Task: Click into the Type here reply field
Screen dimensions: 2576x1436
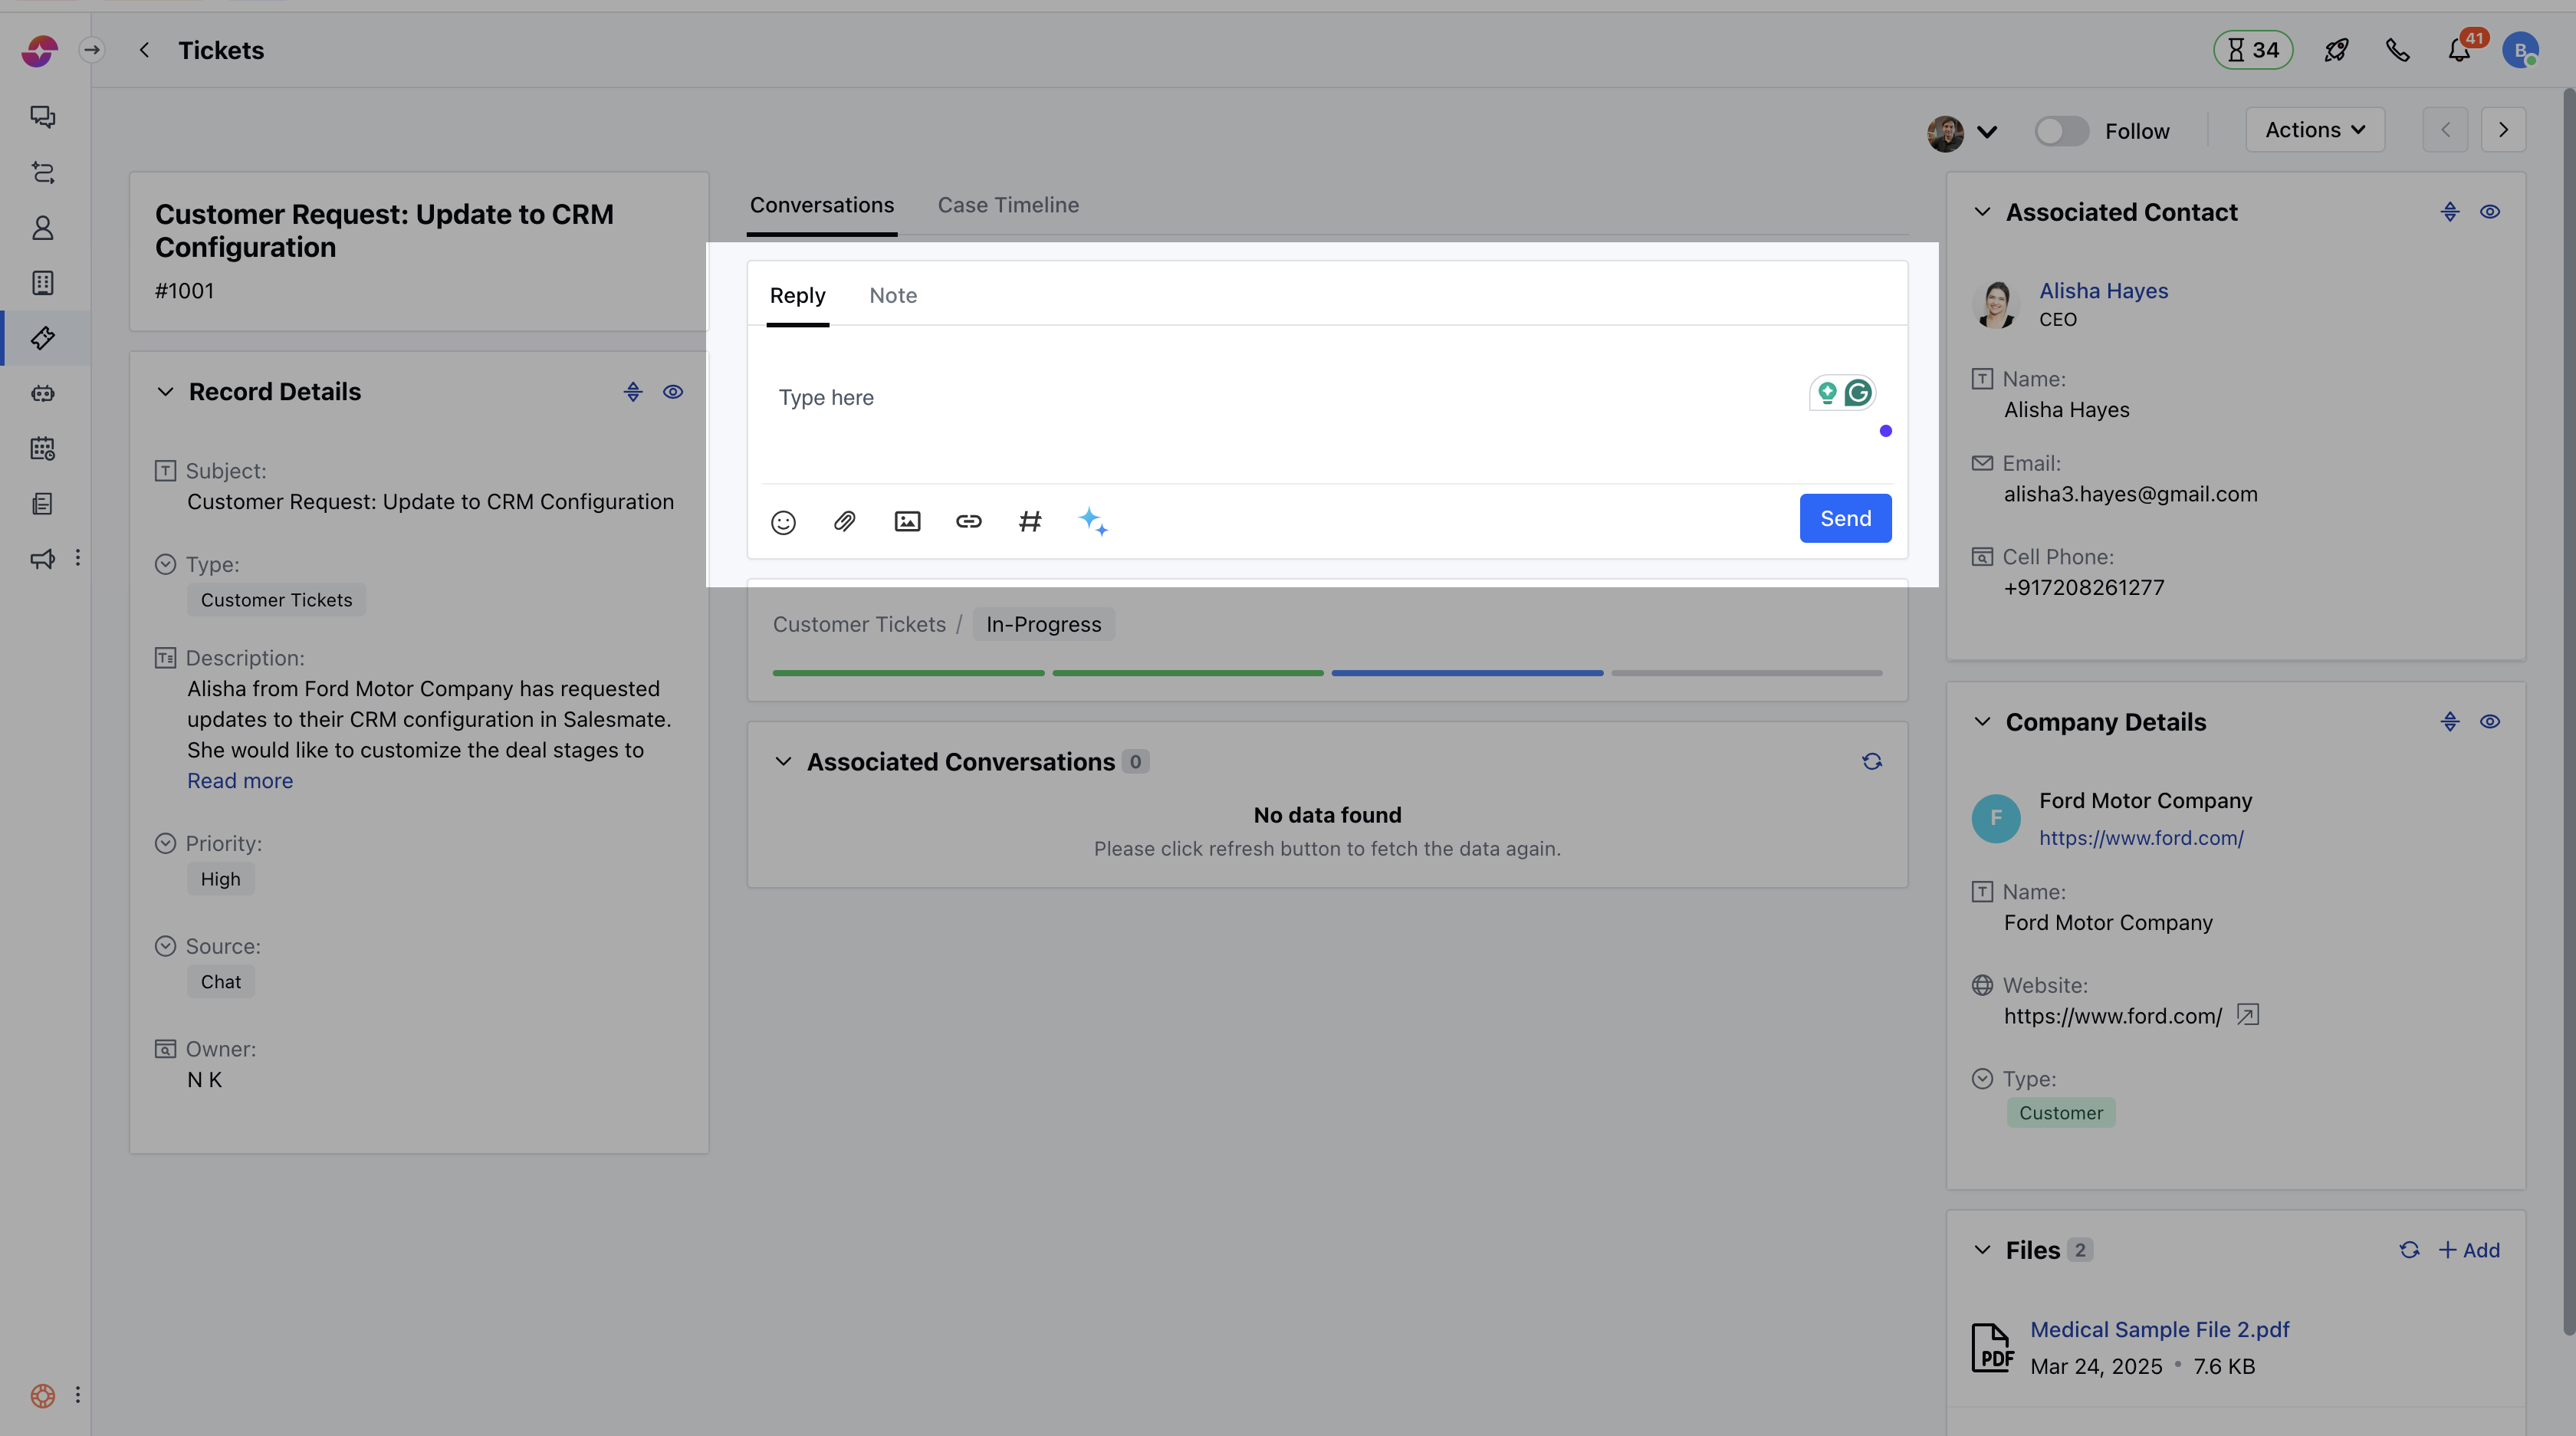Action: 1280,398
